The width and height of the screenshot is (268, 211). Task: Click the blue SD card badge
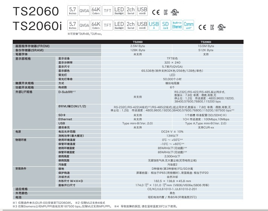tap(166, 25)
